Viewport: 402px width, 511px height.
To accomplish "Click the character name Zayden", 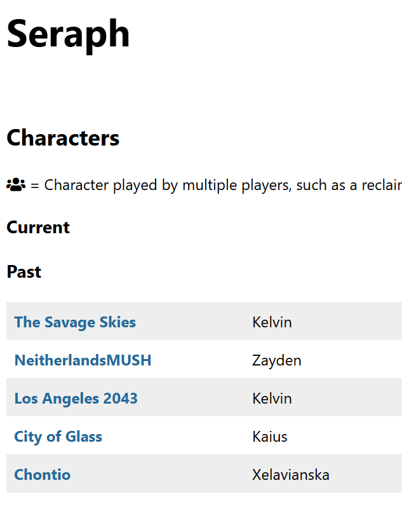I will (x=276, y=360).
